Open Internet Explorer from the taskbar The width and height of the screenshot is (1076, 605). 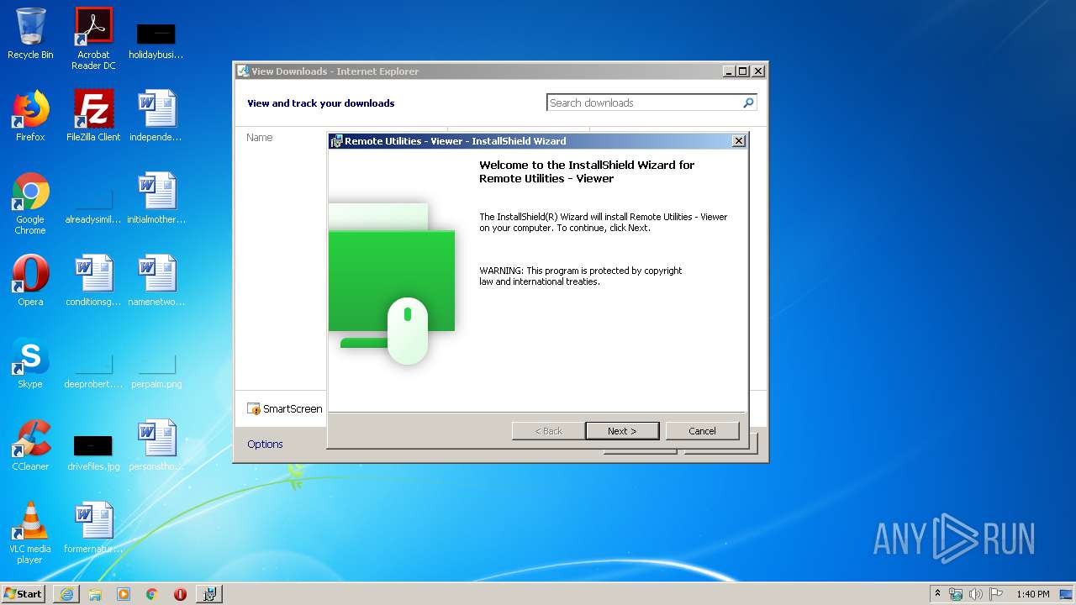[x=66, y=594]
